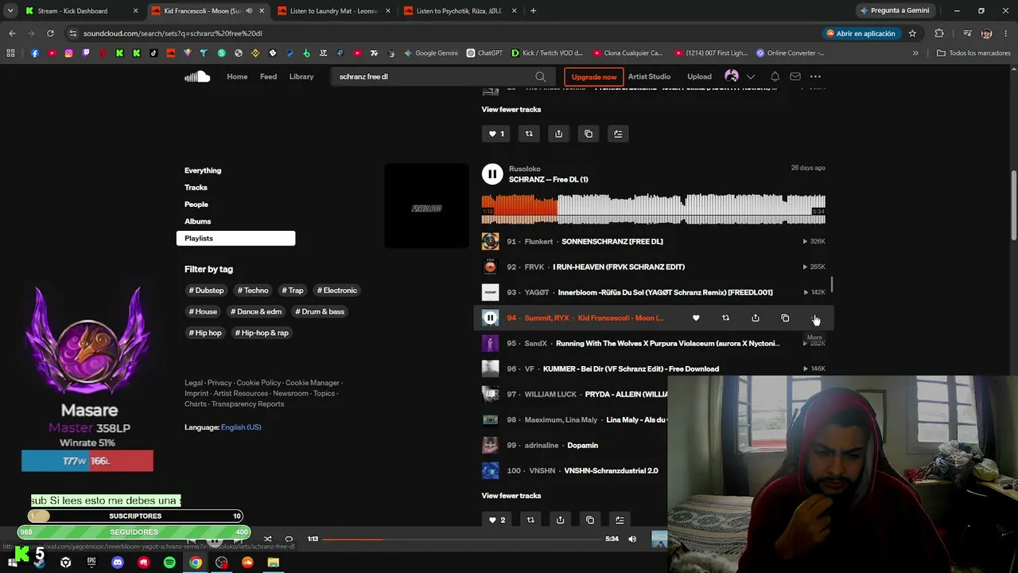Filter by the Techno tag
1018x573 pixels.
[x=253, y=290]
